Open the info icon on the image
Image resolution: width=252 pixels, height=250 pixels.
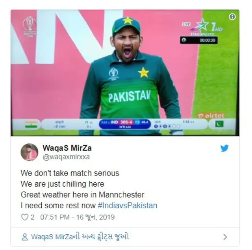coord(232,17)
